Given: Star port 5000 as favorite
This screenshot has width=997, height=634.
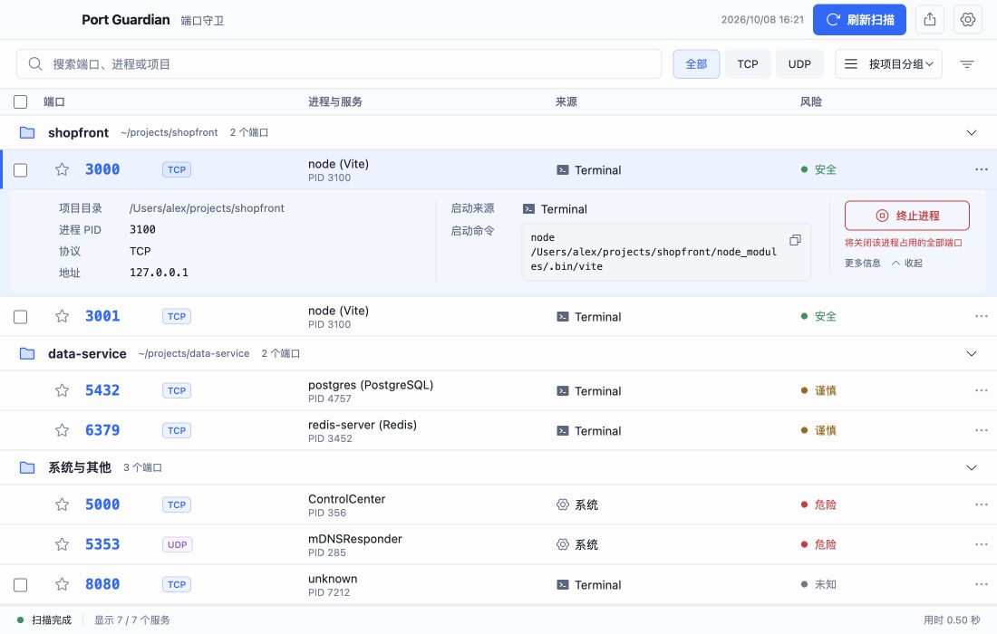Looking at the screenshot, I should 62,505.
